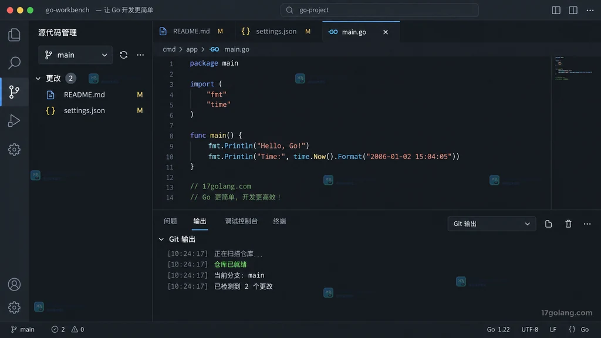Toggle the secondary sidebar layout icon
601x338 pixels.
573,11
